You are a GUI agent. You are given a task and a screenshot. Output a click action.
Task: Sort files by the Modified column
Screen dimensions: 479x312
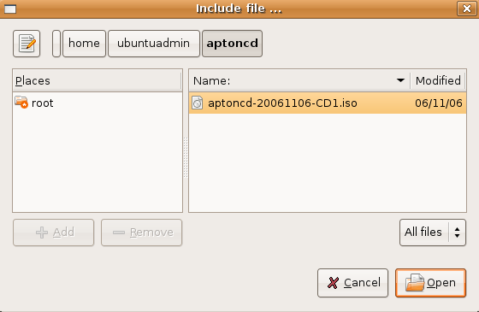[x=438, y=80]
